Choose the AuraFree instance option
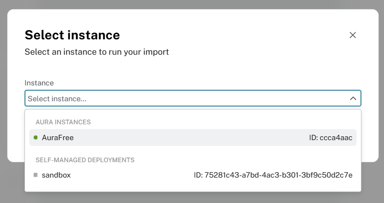384x203 pixels. pyautogui.click(x=192, y=138)
